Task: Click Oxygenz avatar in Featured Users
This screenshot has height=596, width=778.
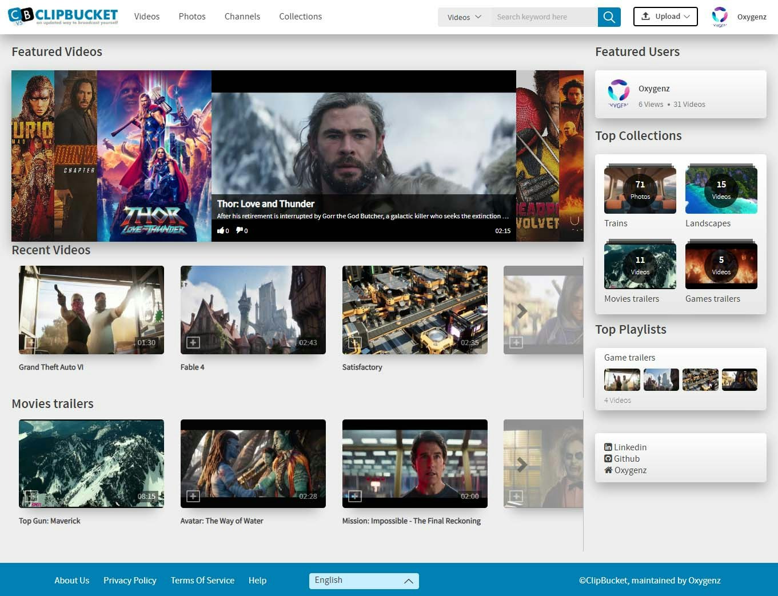Action: (x=618, y=94)
